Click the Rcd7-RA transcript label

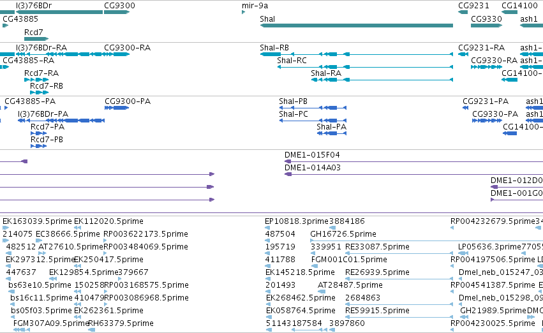[x=41, y=73]
